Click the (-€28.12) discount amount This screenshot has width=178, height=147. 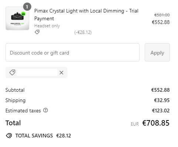pyautogui.click(x=83, y=32)
